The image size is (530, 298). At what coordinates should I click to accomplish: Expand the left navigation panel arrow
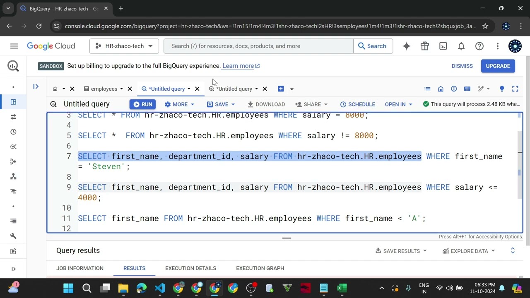click(13, 269)
